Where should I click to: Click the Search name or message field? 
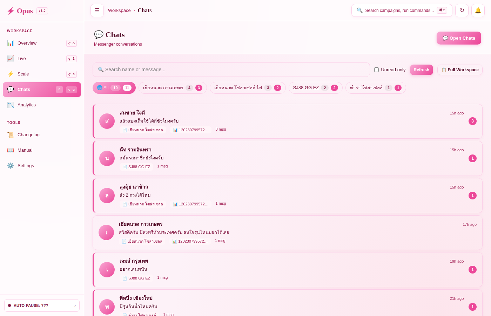[231, 70]
